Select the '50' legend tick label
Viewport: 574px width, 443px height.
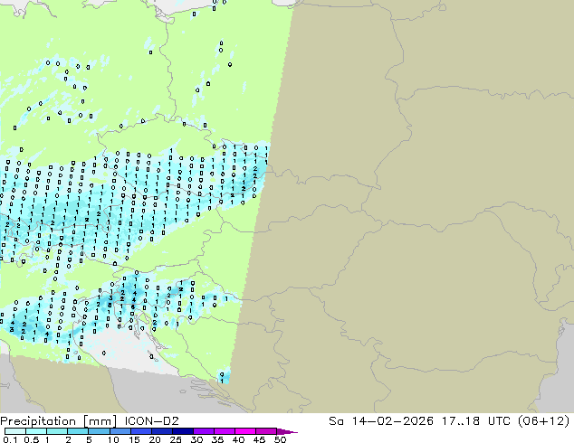[280, 439]
